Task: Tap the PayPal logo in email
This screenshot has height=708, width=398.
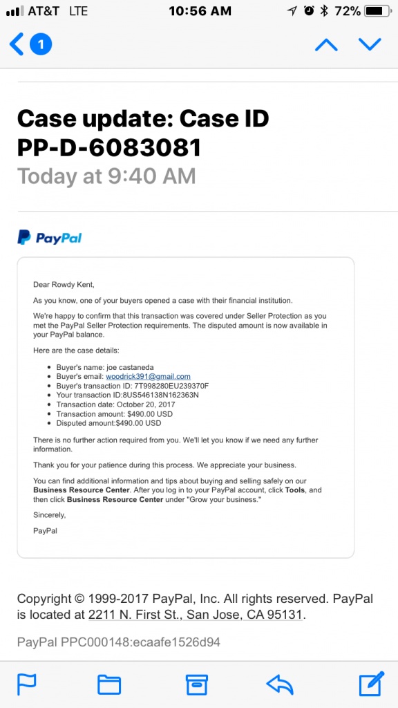Action: [50, 238]
